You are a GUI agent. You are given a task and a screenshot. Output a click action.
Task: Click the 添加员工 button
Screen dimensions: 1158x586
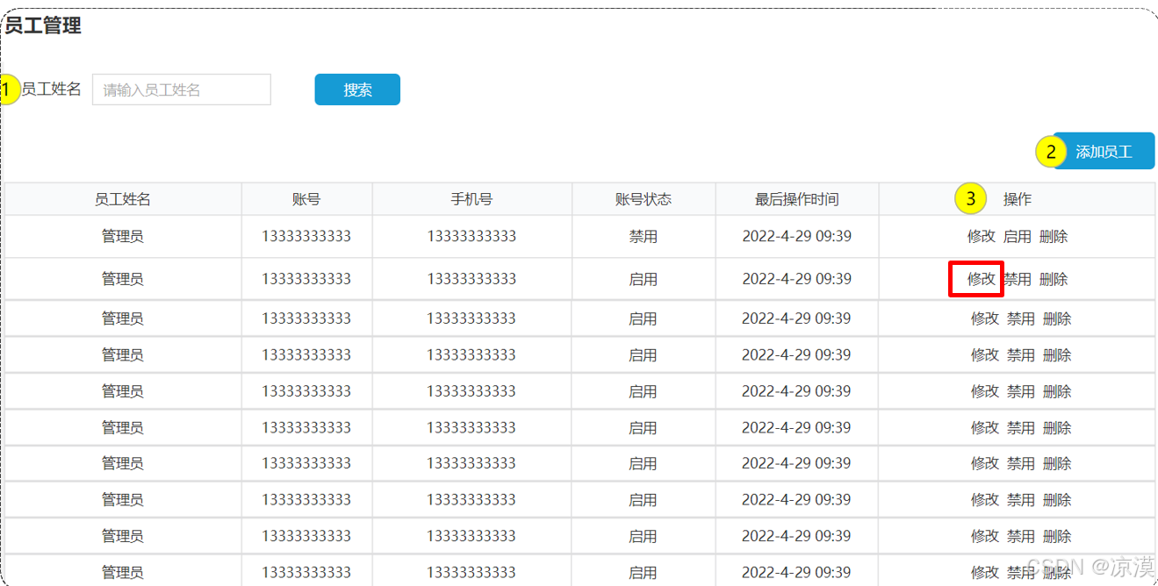(1104, 151)
